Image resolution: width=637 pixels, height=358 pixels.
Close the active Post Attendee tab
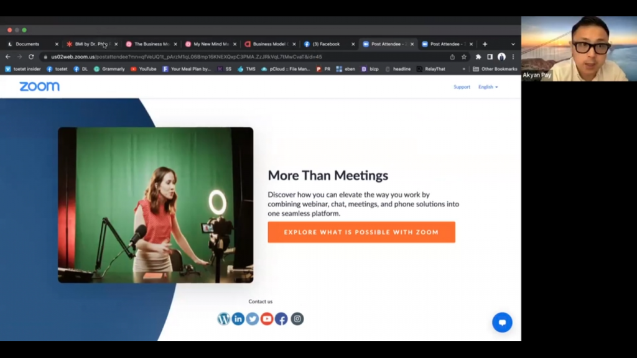pos(412,44)
